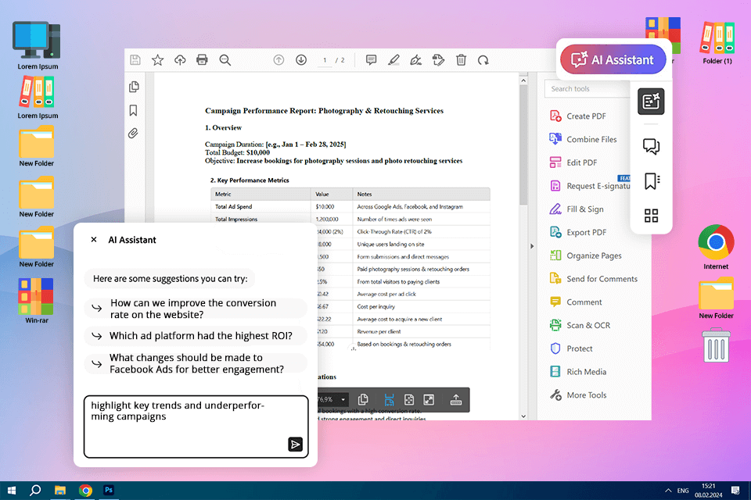Click the AI Assistant button
This screenshot has height=500, width=751.
click(613, 60)
